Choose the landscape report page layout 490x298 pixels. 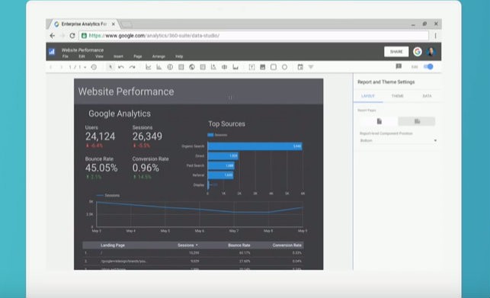click(x=417, y=121)
